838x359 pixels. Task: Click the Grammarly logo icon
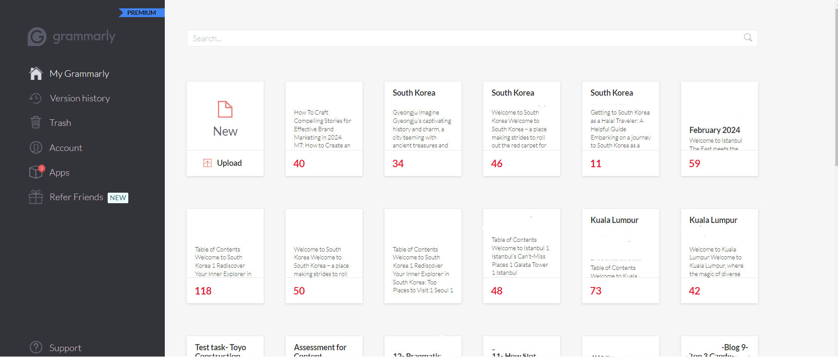(37, 37)
